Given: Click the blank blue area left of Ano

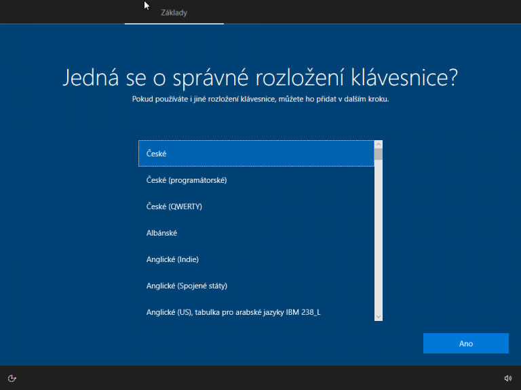Looking at the screenshot, I should (x=271, y=343).
